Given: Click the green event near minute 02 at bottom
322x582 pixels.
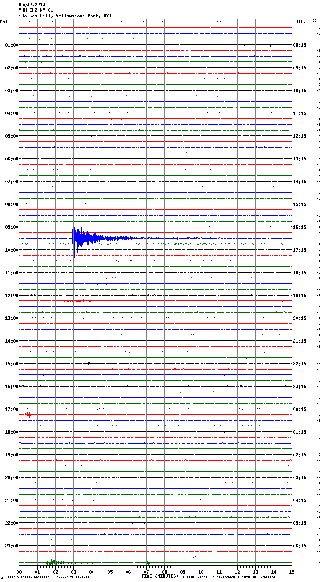Looking at the screenshot, I should pos(52,562).
